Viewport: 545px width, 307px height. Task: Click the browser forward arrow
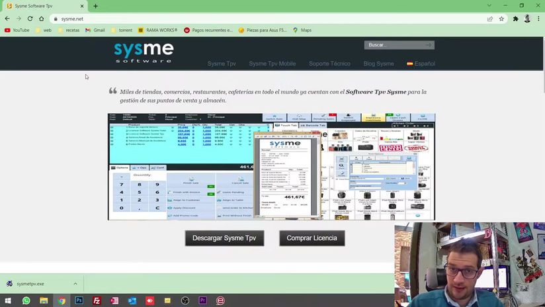tap(19, 19)
